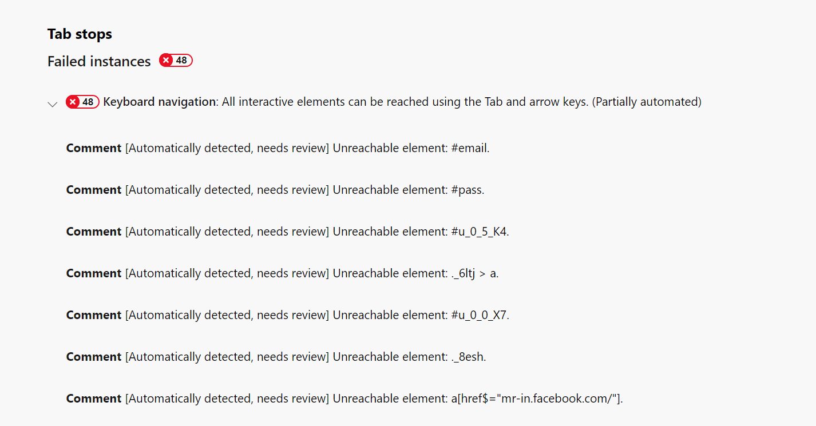The image size is (816, 426).
Task: Select the ._8esh unreachable element comment
Action: (275, 356)
